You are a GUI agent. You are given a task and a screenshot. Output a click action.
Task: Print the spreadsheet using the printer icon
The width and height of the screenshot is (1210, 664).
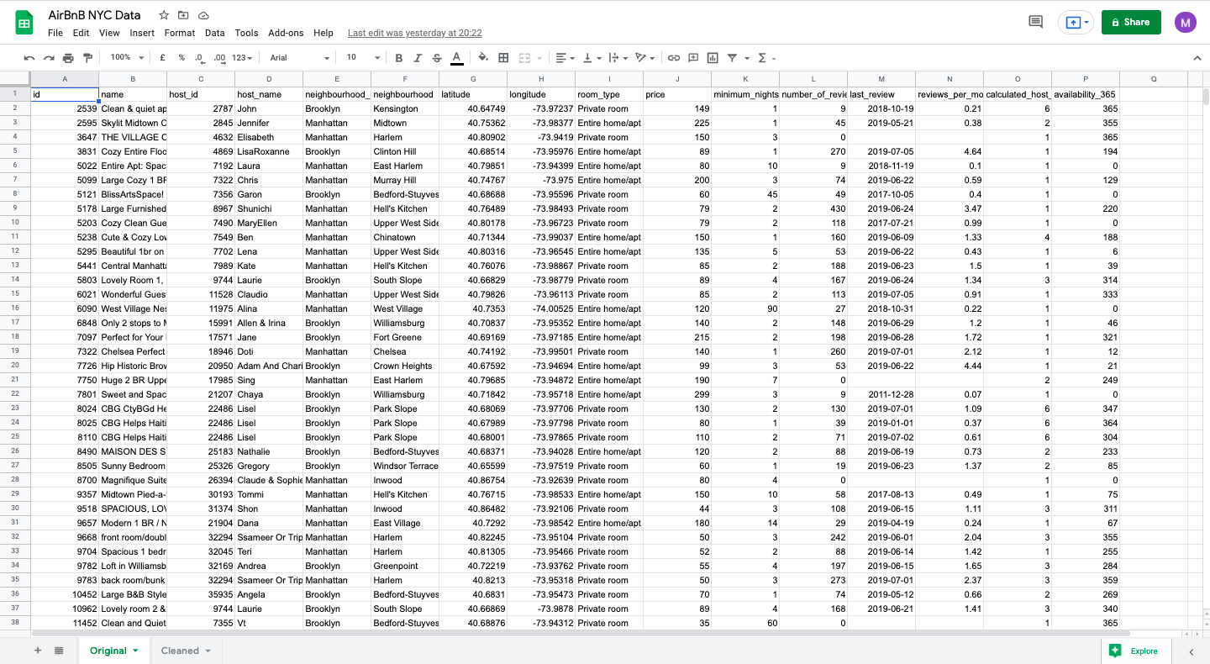click(68, 58)
